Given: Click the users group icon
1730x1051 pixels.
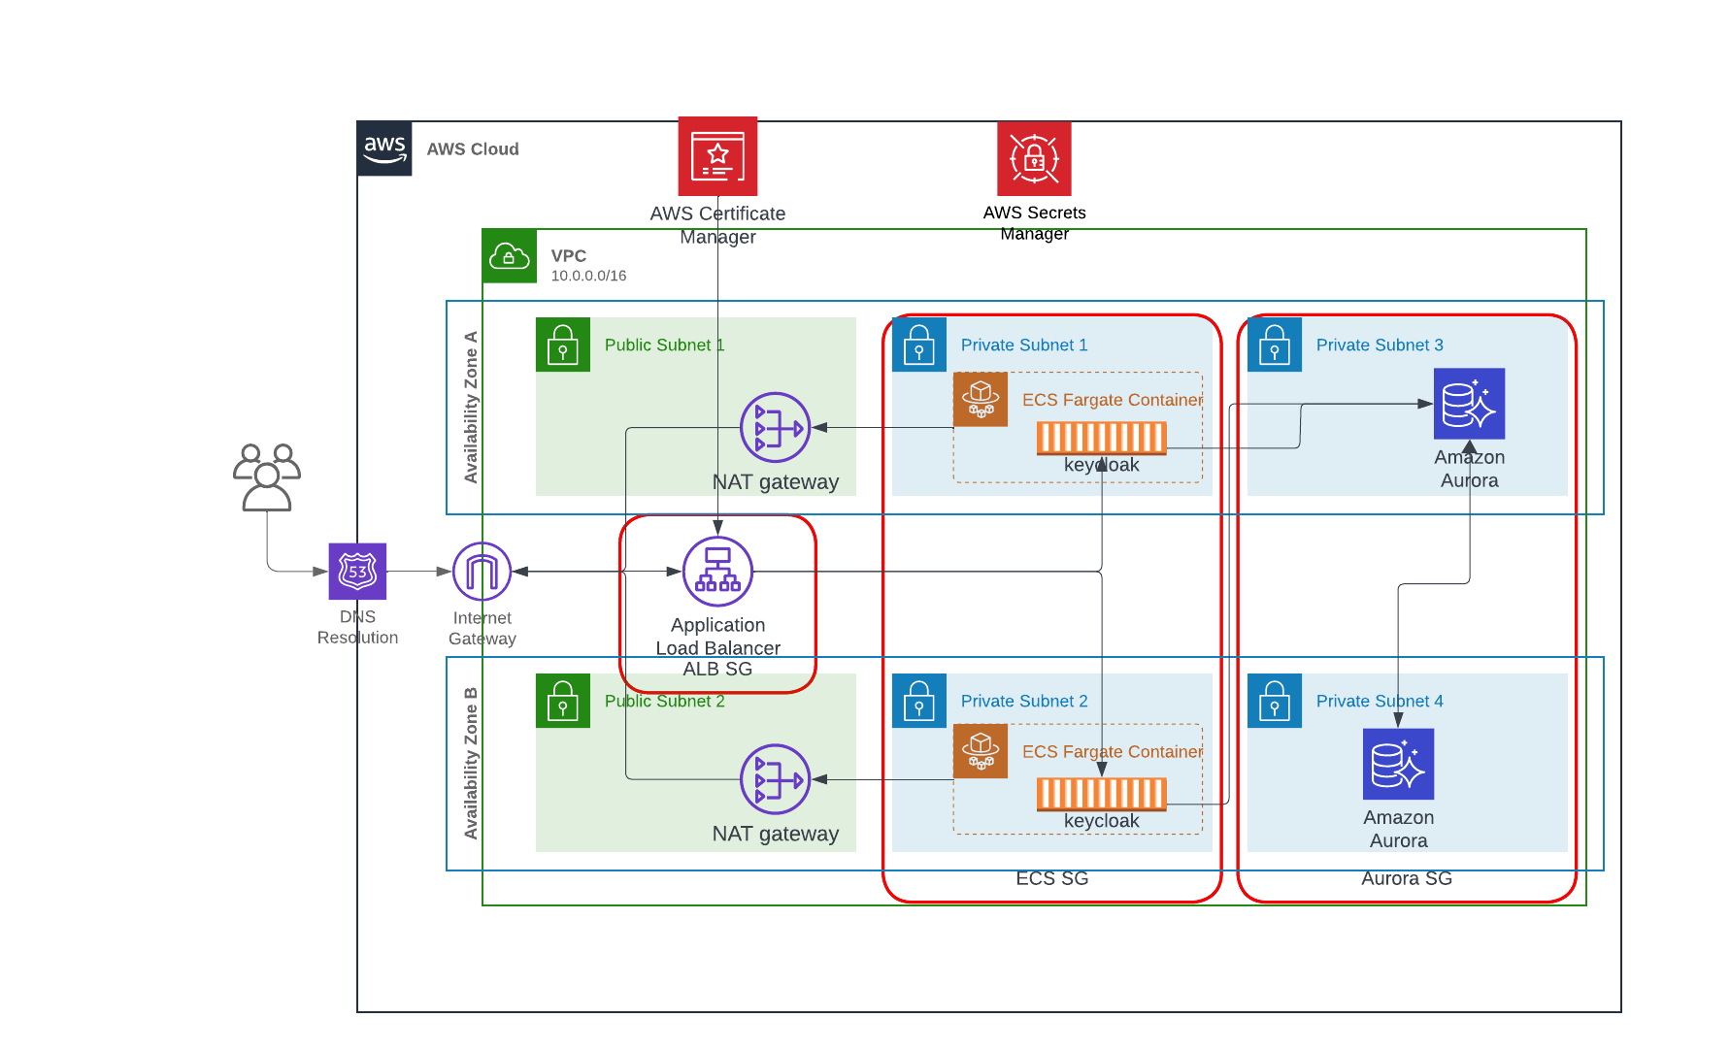Looking at the screenshot, I should [267, 476].
